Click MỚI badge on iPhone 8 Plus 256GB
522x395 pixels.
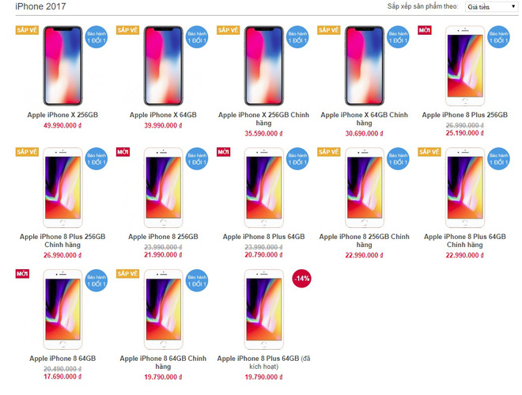point(425,30)
